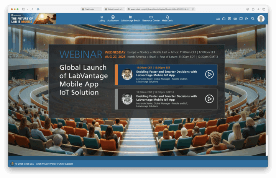Switch to the Chati Login tab
Image resolution: width=276 pixels, height=178 pixels.
[x=91, y=9]
